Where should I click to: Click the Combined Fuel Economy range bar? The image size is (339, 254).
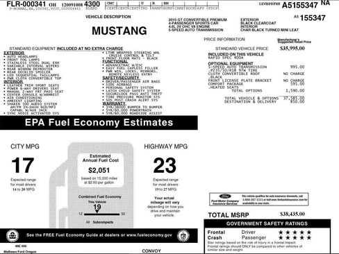pos(101,214)
